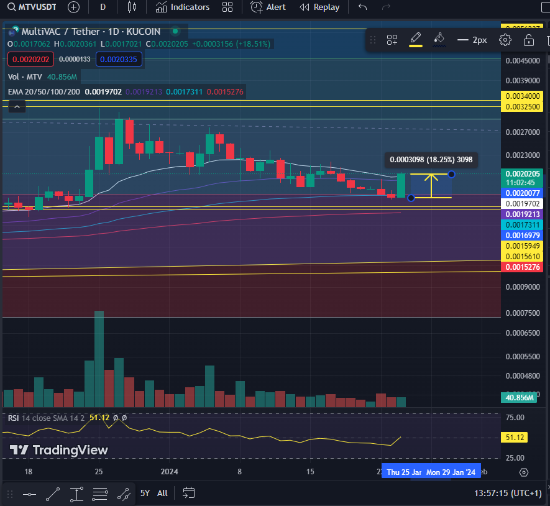Select the trend line drawing tool
550x506 pixels.
[53, 494]
